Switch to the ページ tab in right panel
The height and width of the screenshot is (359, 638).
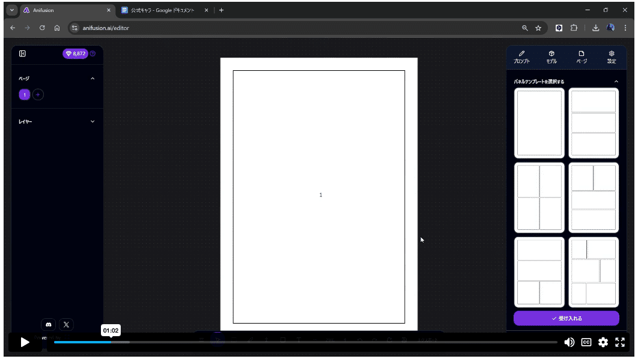(582, 57)
